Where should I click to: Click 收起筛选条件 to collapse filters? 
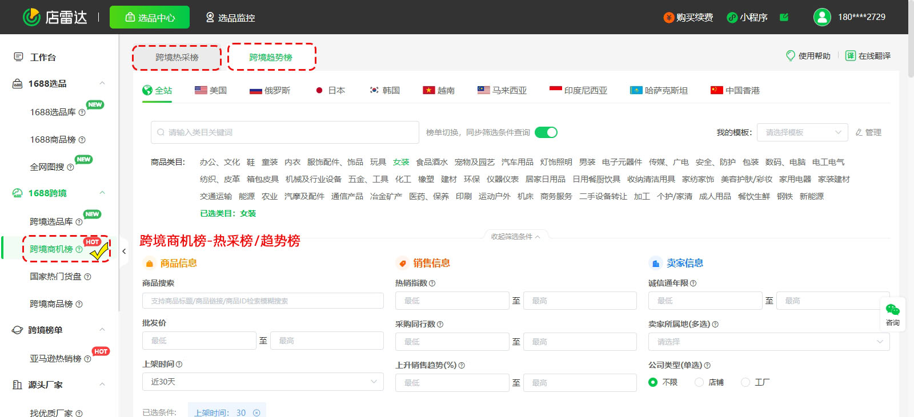click(x=516, y=237)
